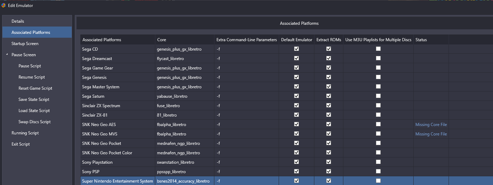Screen dimensions: 493x185
Task: Enable M3U Playlists for Sega Dreamcast
Action: point(378,58)
